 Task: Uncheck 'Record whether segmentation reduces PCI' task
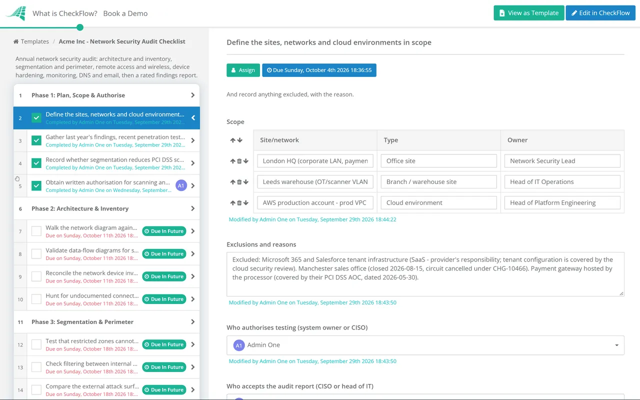tap(36, 163)
